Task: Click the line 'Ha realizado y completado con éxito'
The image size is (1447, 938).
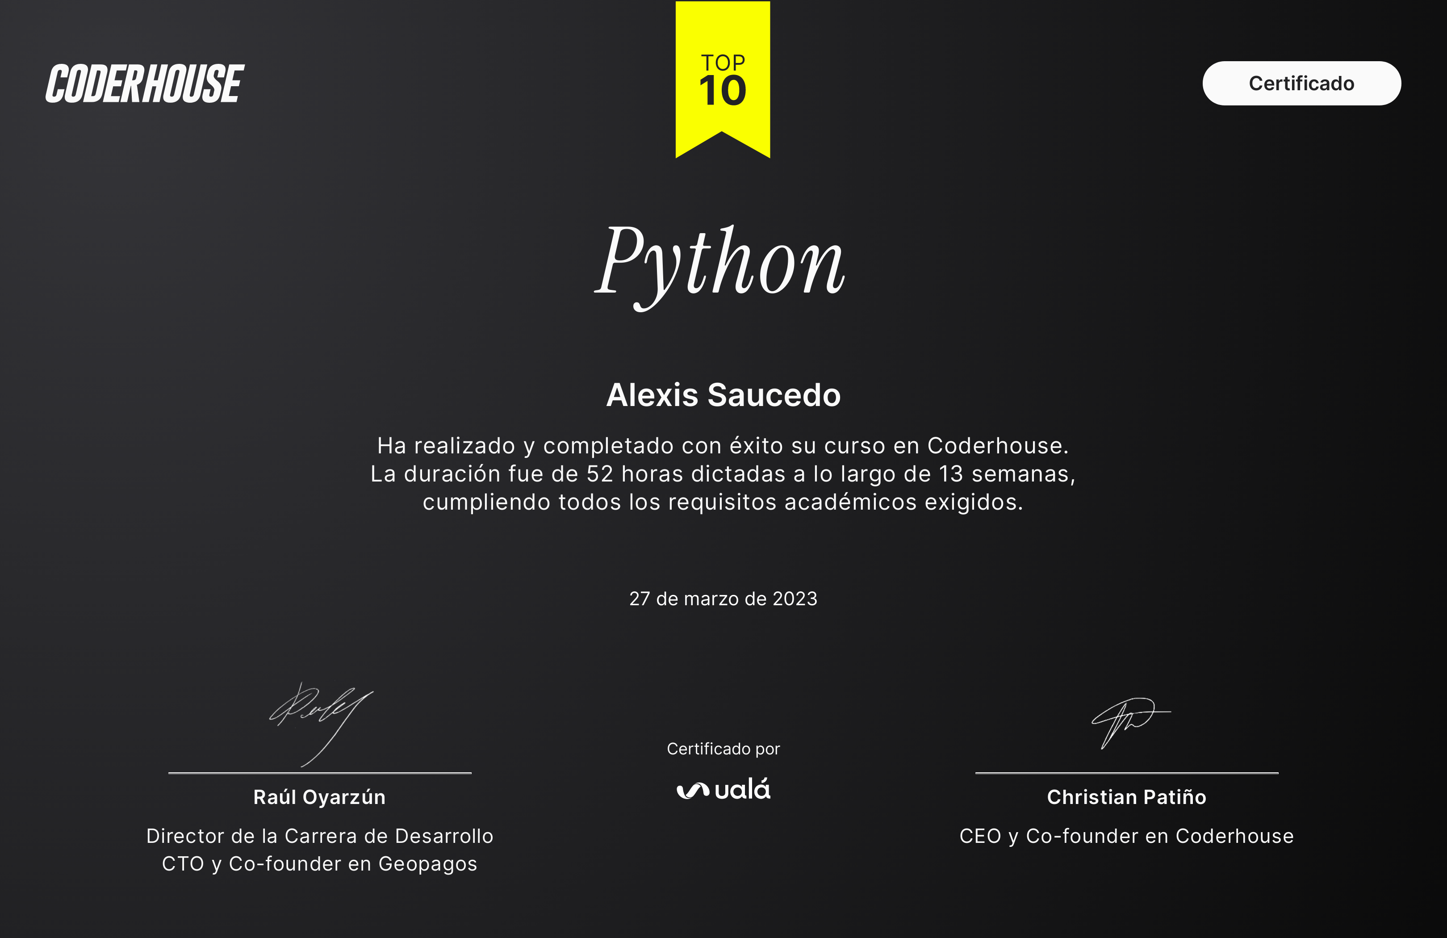Action: (723, 446)
